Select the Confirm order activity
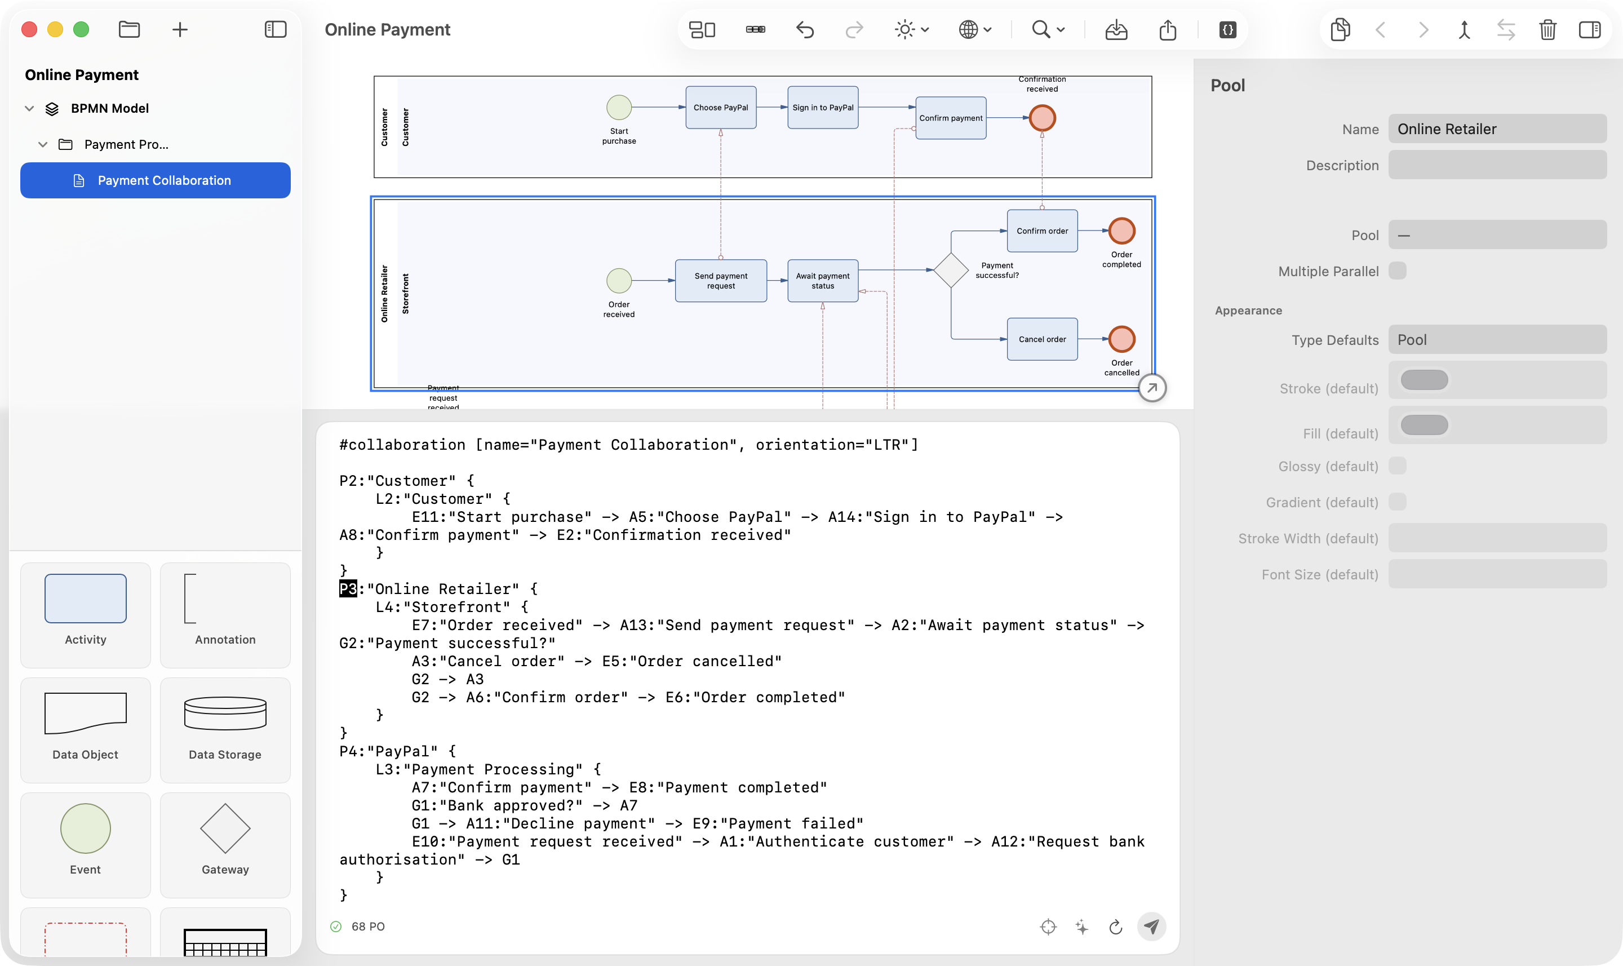This screenshot has height=966, width=1623. pos(1042,231)
